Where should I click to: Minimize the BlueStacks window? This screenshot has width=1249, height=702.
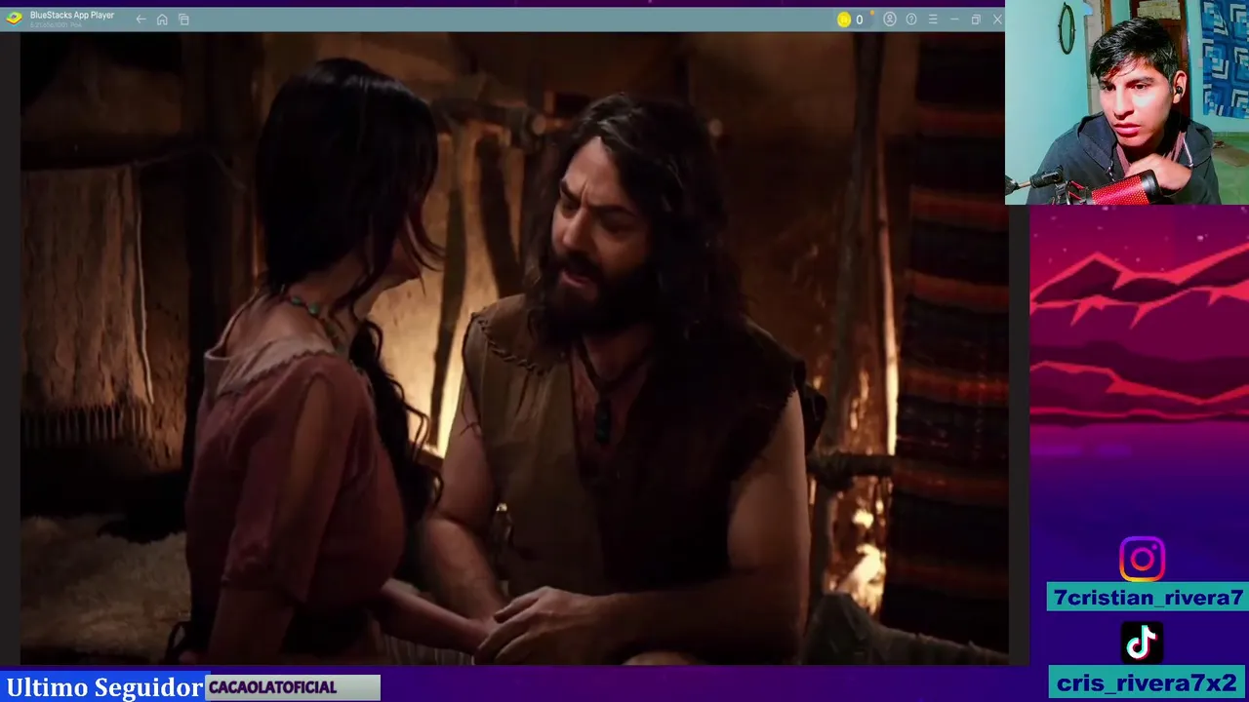point(954,19)
